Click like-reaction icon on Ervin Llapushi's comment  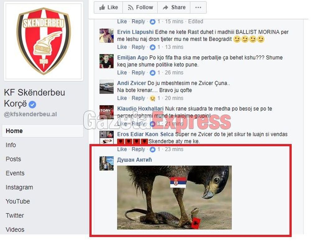click(x=152, y=47)
